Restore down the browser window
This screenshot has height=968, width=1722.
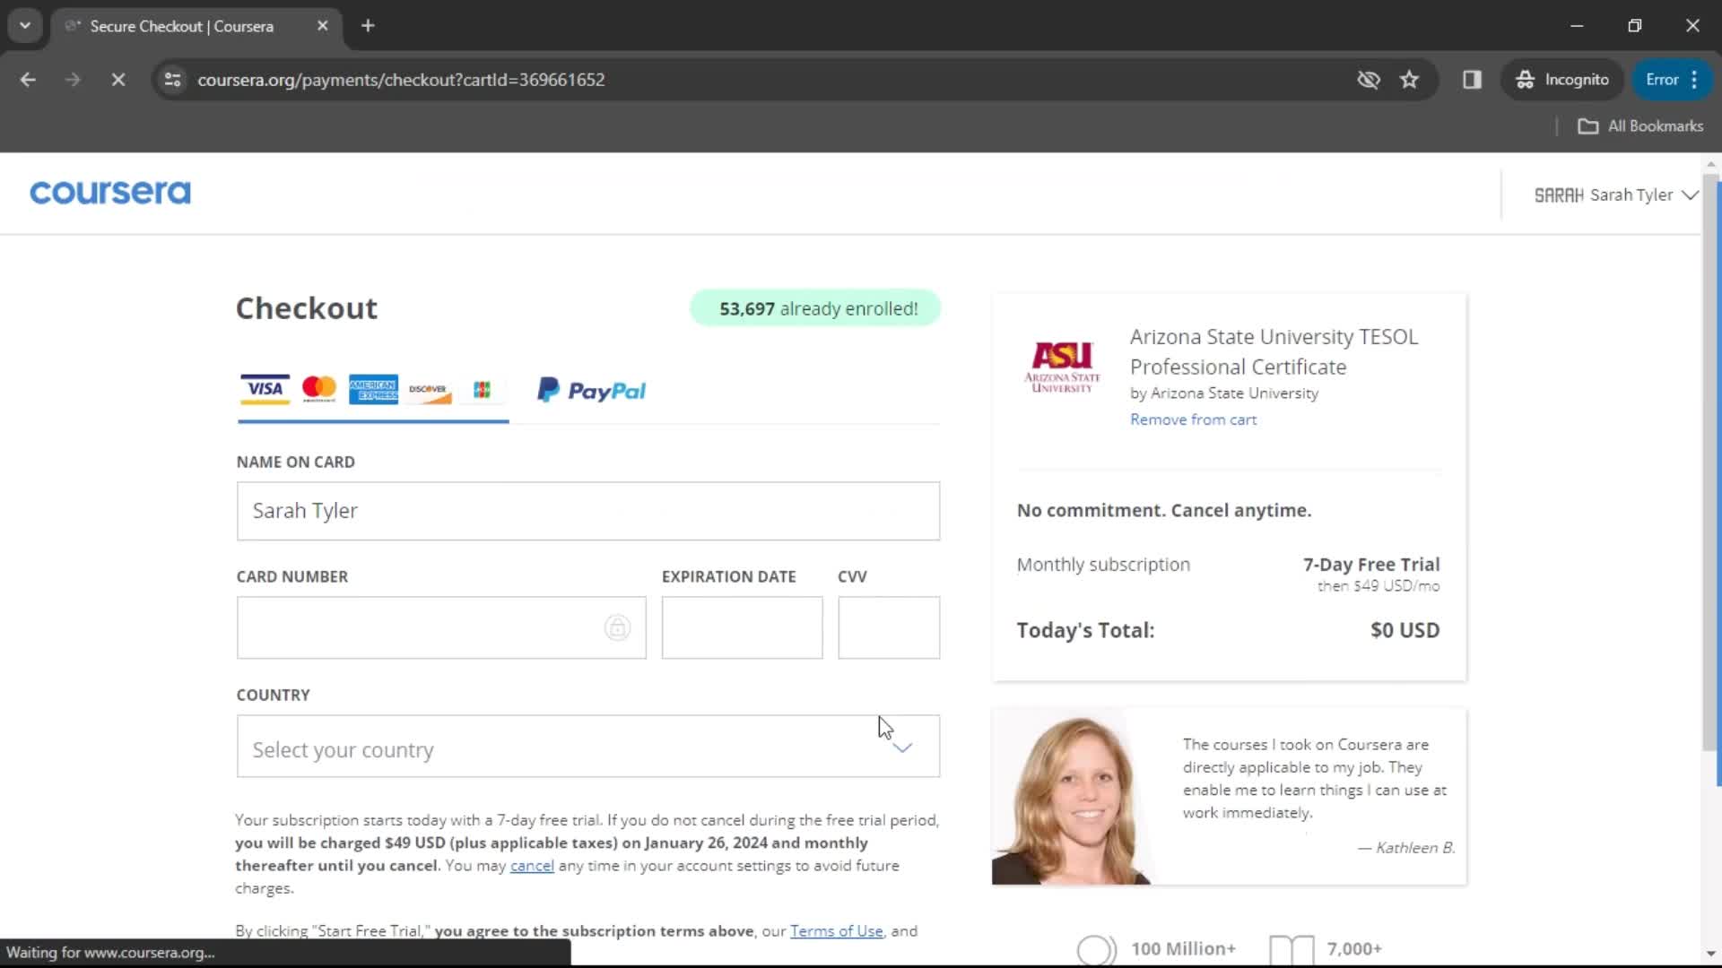[1635, 26]
